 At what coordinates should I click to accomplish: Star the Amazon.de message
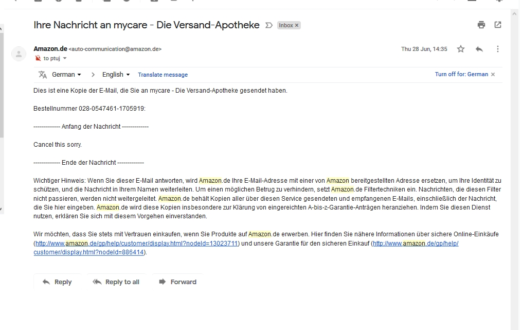point(461,49)
